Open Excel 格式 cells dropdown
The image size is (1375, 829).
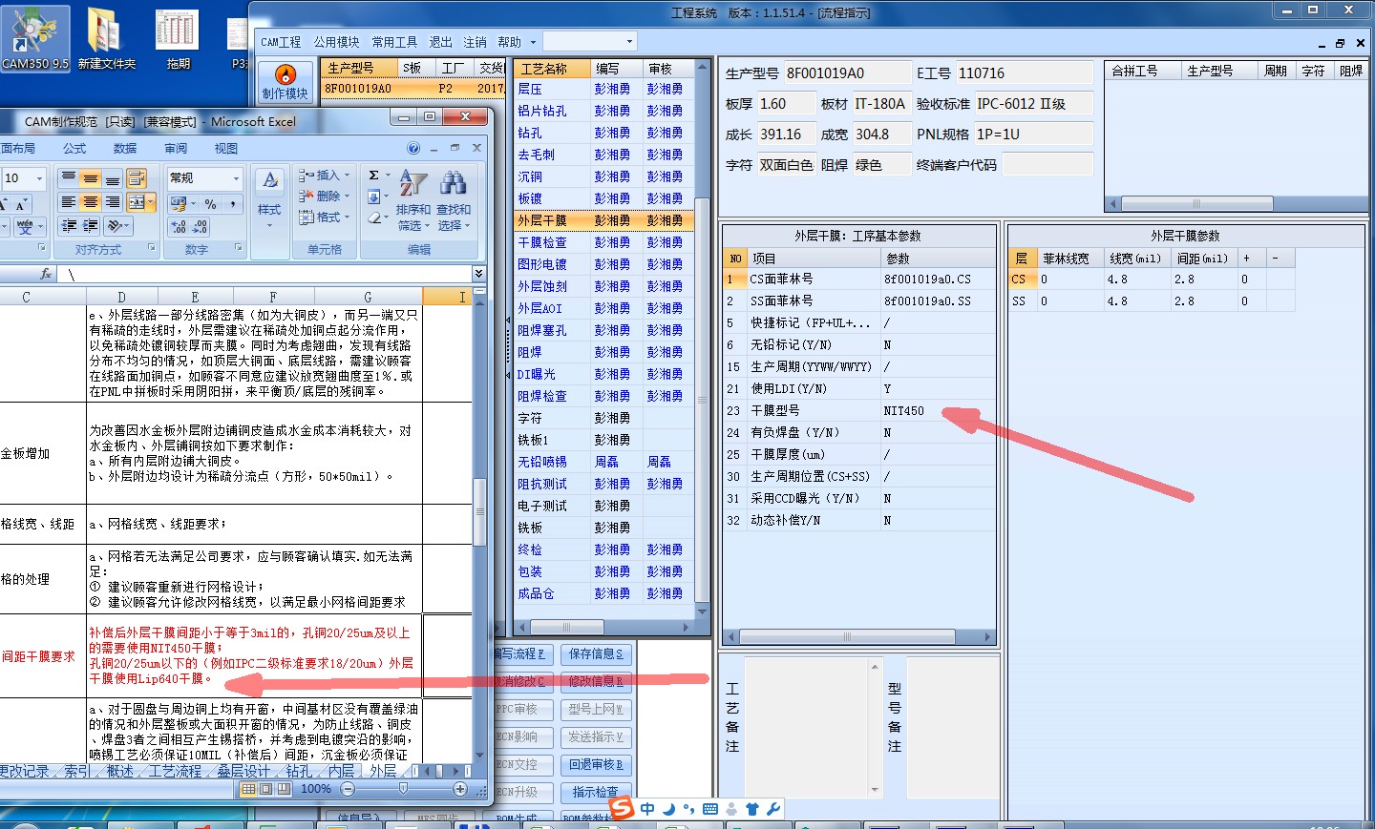325,218
